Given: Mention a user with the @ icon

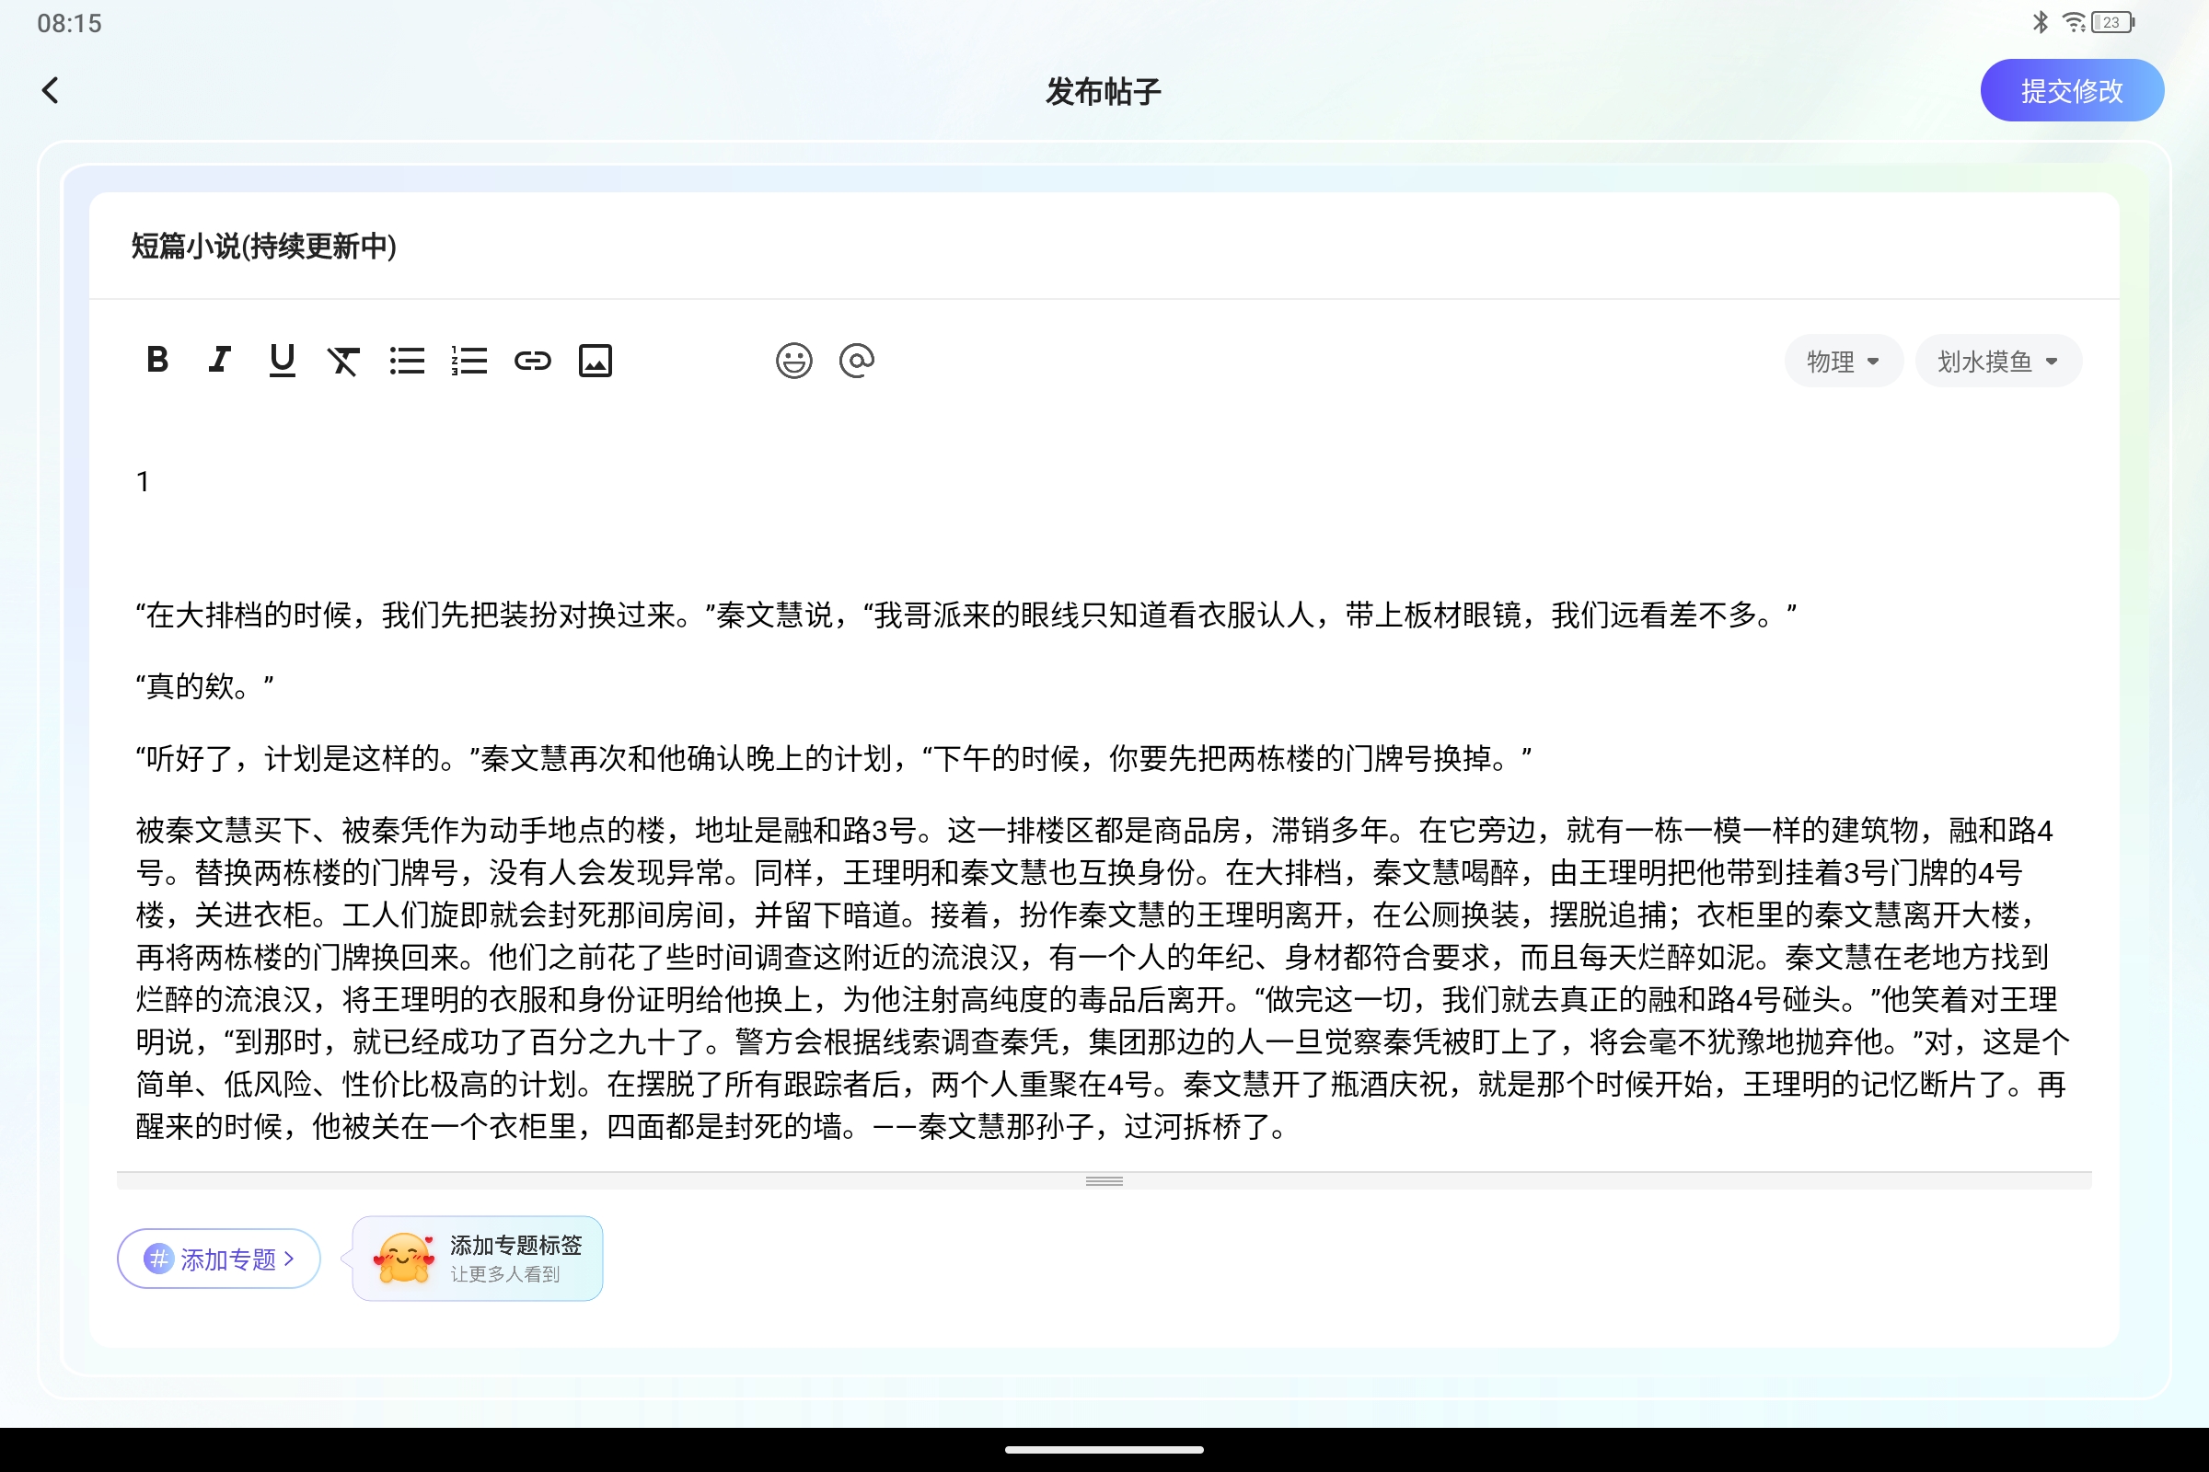Looking at the screenshot, I should [x=857, y=360].
